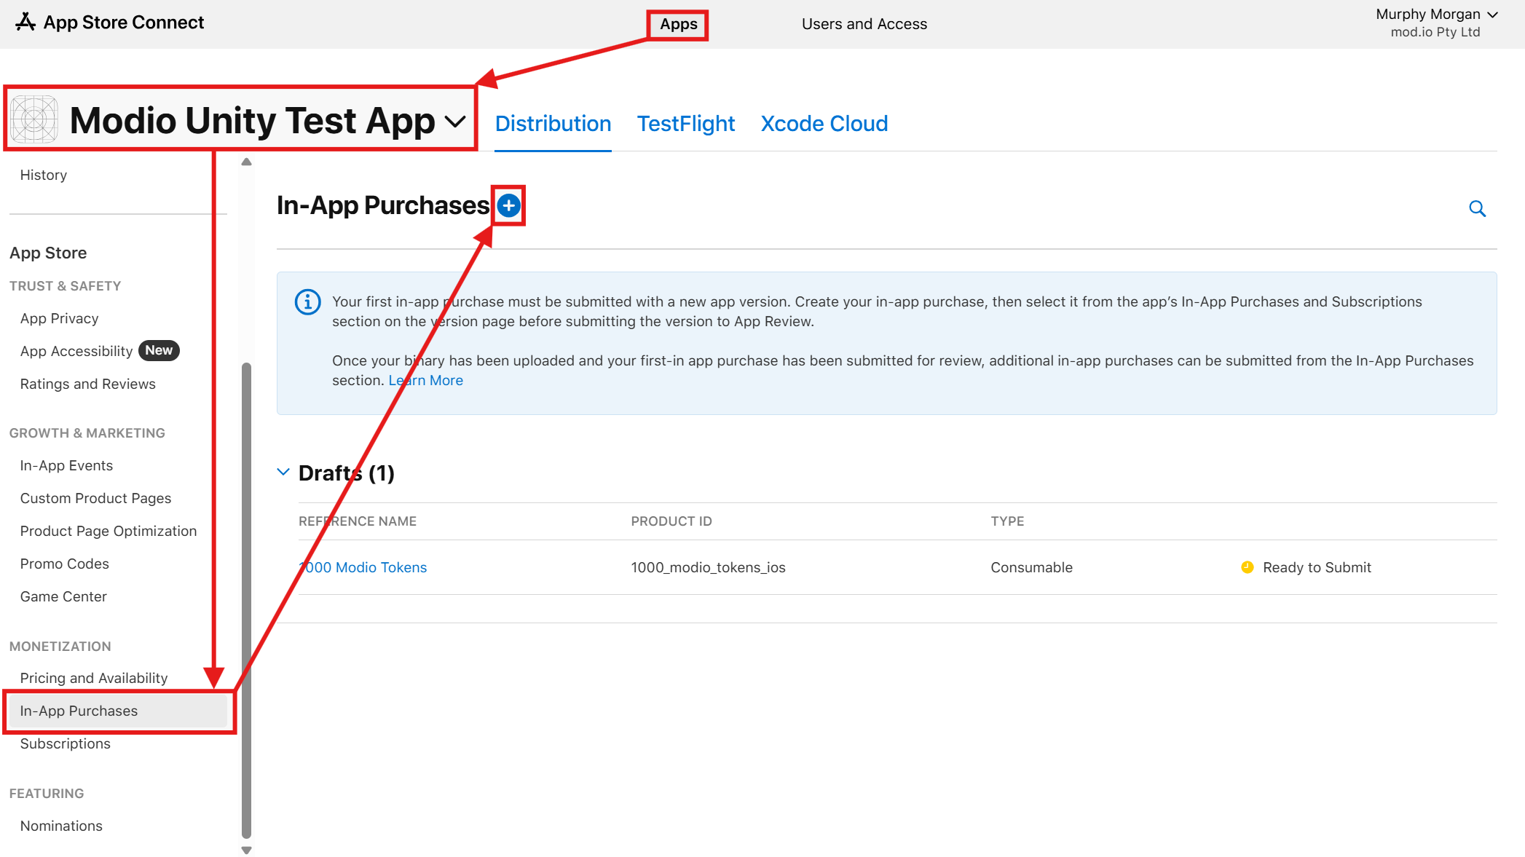Click the sidebar scroll up arrow

(246, 162)
